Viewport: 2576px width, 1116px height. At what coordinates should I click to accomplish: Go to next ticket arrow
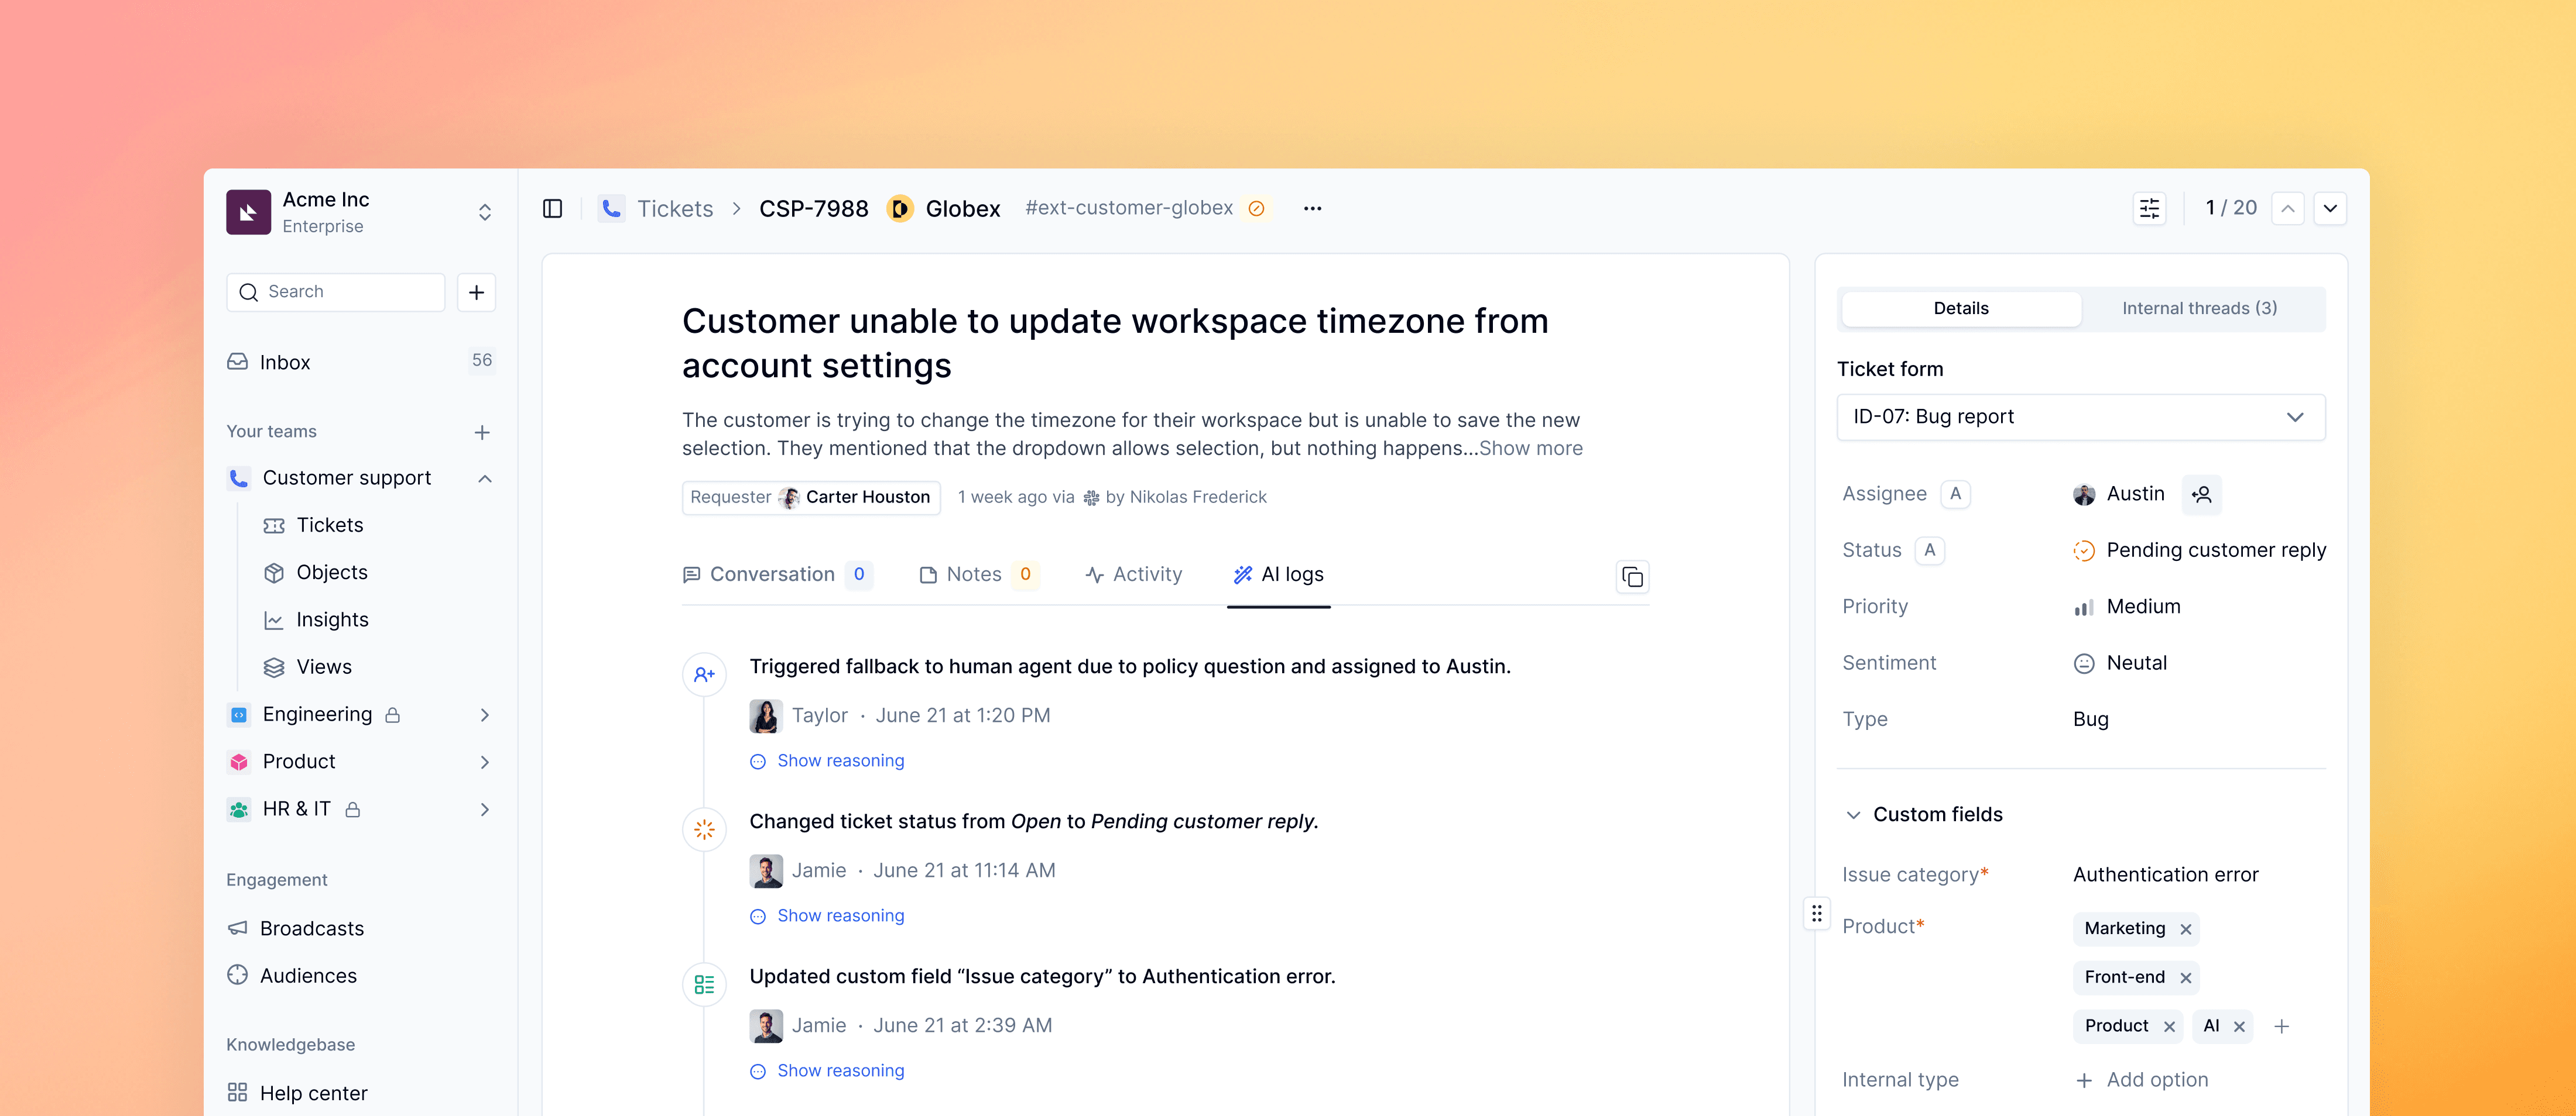2330,208
